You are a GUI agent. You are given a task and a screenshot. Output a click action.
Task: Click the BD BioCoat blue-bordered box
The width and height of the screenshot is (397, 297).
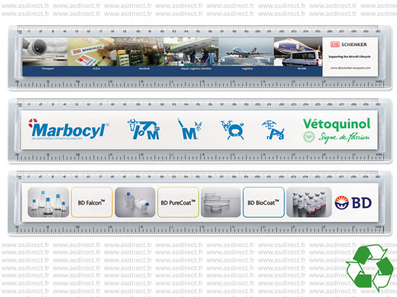pyautogui.click(x=263, y=202)
